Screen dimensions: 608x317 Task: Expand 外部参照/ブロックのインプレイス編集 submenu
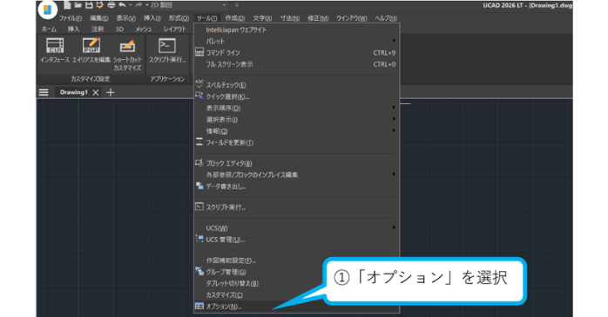click(x=297, y=175)
